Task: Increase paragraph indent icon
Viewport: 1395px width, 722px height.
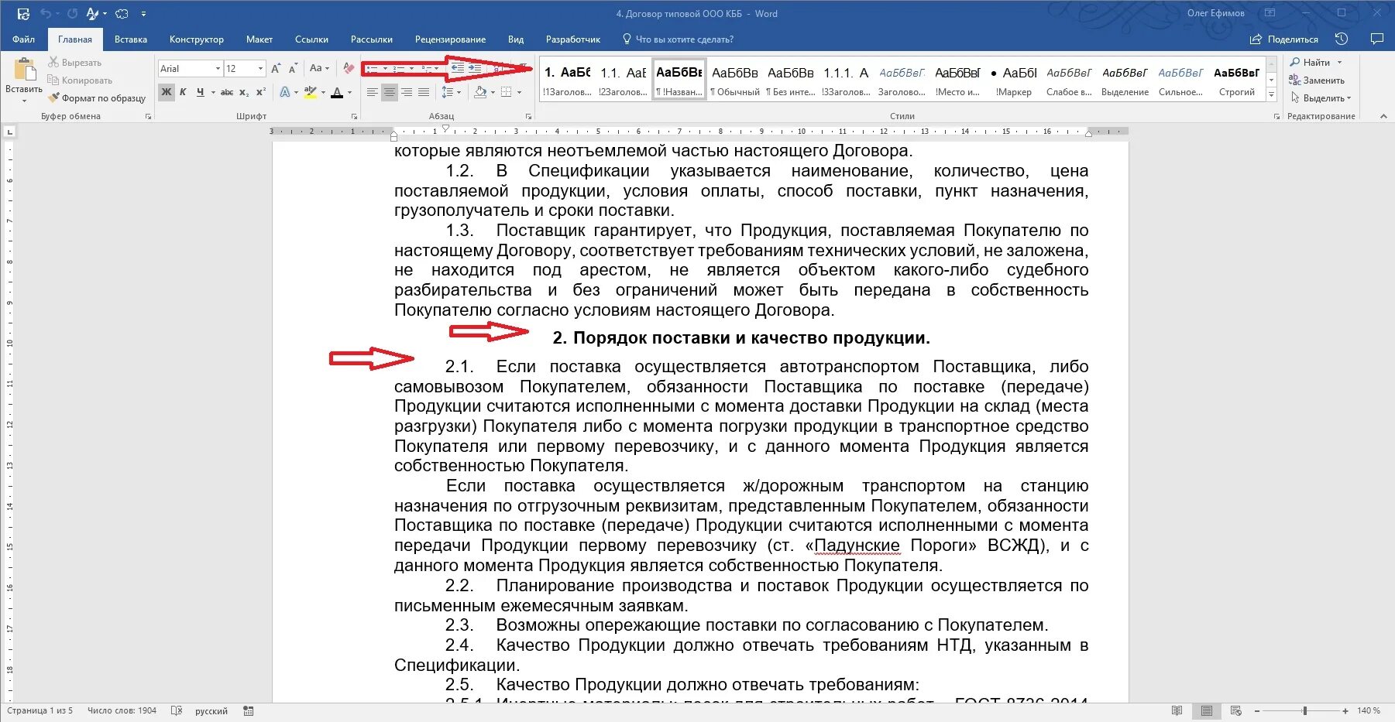Action: point(475,69)
